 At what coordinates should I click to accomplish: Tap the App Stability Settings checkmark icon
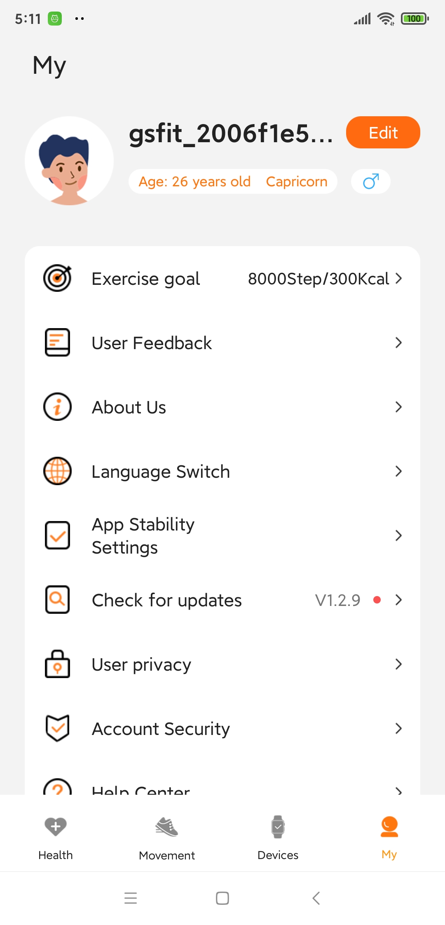click(57, 535)
